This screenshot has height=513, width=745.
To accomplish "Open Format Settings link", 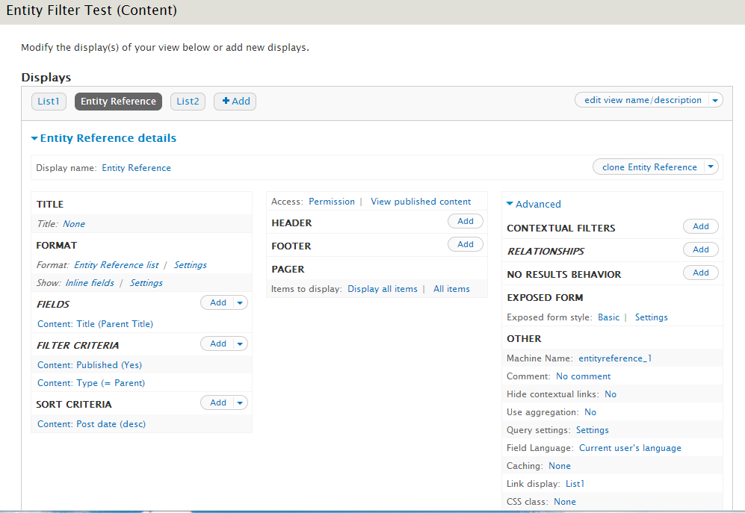I will click(190, 264).
